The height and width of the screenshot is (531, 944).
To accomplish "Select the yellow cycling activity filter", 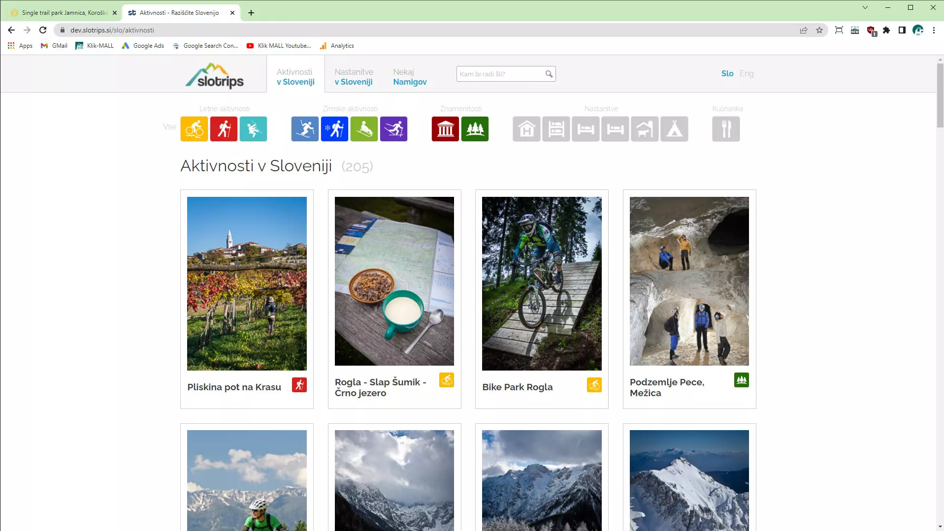I will (x=194, y=129).
